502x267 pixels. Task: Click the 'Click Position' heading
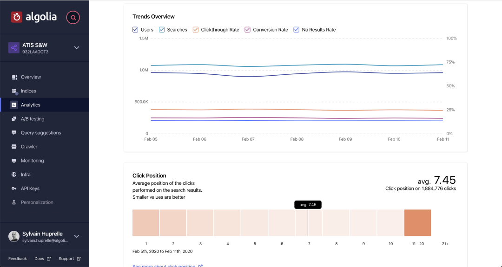pyautogui.click(x=149, y=176)
